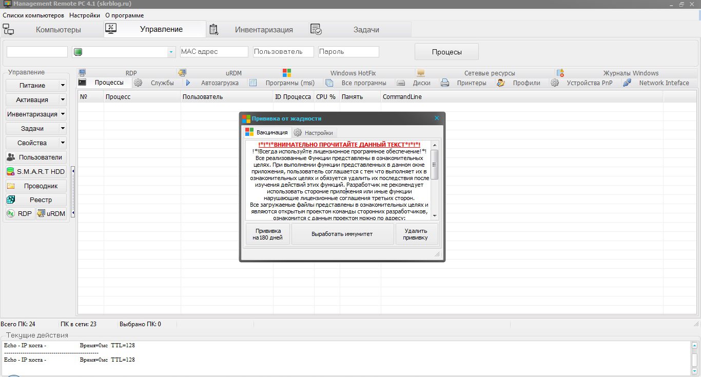Click Выработать иммунитет button
701x377 pixels.
click(x=342, y=234)
